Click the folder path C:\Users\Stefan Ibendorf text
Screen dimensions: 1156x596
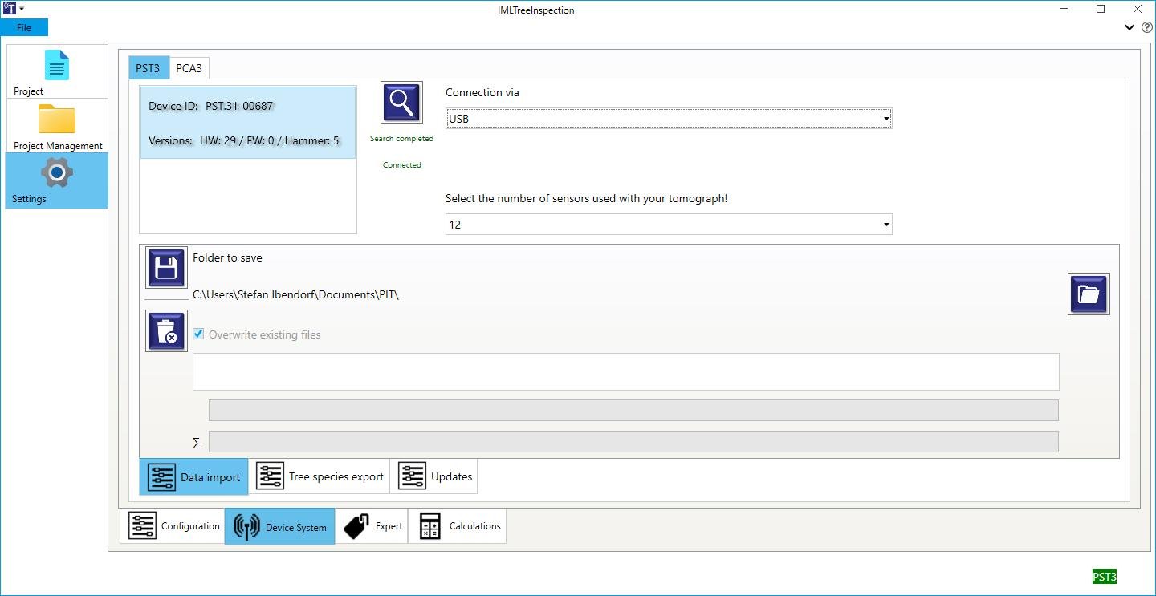click(295, 294)
